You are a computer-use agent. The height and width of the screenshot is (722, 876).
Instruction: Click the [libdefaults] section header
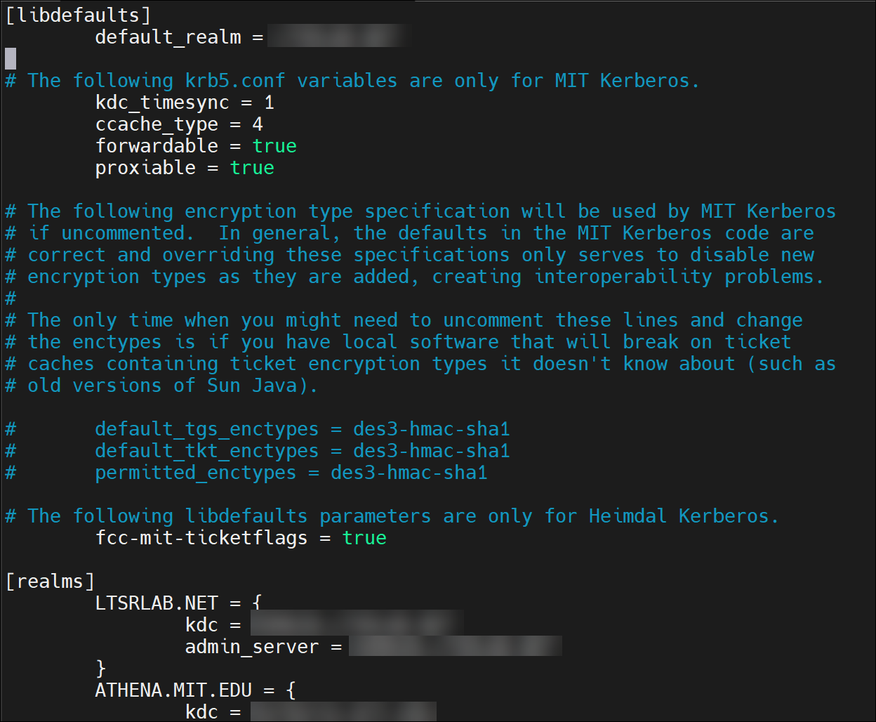[x=78, y=15]
